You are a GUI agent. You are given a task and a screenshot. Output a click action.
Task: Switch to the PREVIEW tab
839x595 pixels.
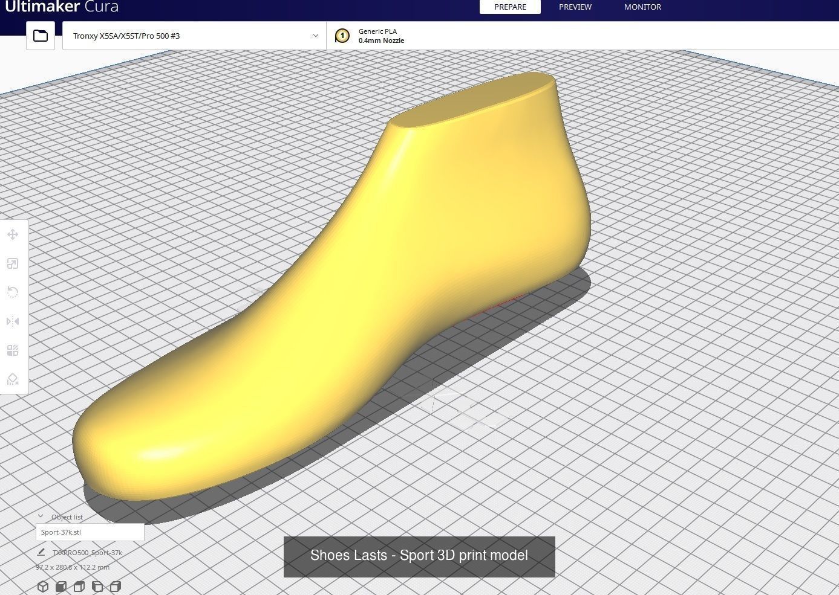pyautogui.click(x=574, y=7)
